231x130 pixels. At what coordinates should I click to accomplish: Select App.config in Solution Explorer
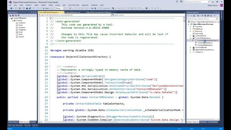[199, 34]
